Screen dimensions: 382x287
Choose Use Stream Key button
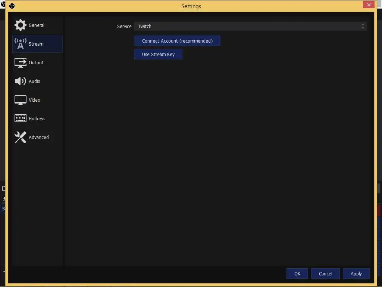158,55
